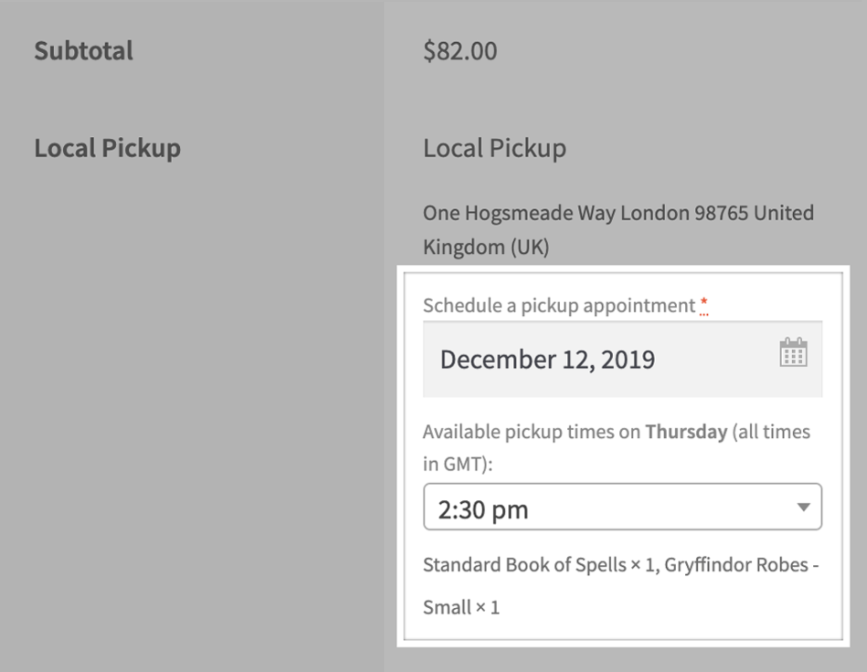Screen dimensions: 867x672
Task: Click the "in GMT):" timezone note
Action: coord(458,465)
